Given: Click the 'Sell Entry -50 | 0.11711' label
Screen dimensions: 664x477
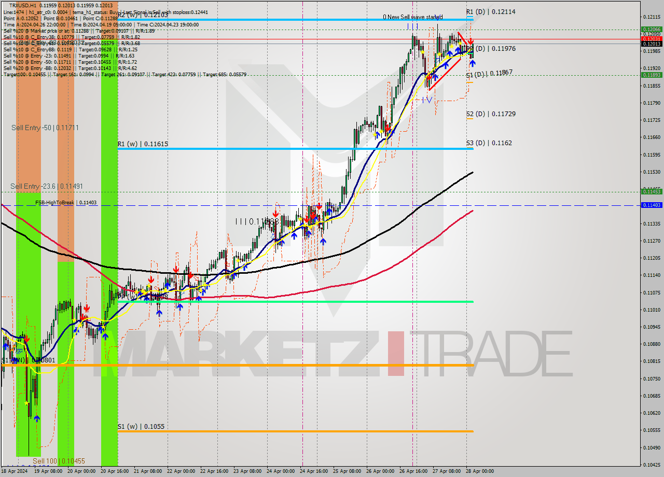Looking at the screenshot, I should click(x=45, y=128).
